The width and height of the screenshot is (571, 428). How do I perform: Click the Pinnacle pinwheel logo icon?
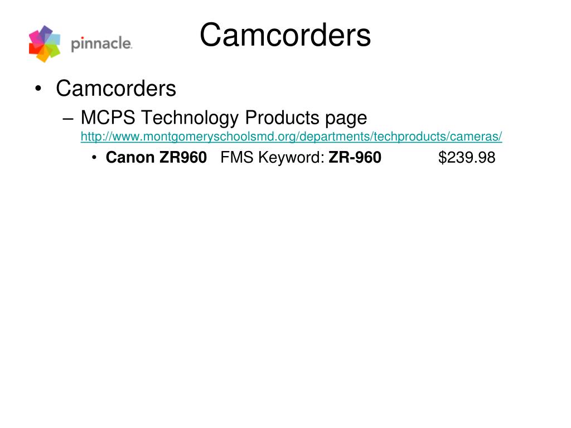(x=45, y=43)
